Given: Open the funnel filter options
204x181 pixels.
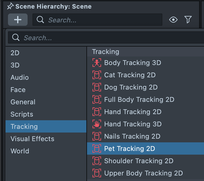Looking at the screenshot, I should [188, 20].
